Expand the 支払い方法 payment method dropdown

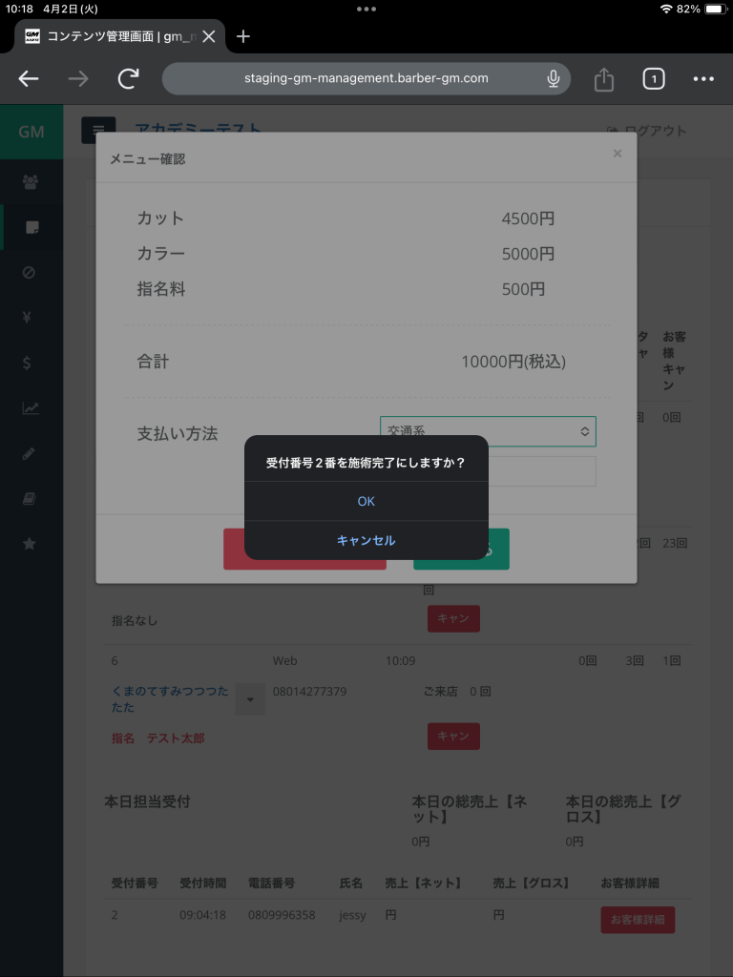[x=488, y=431]
